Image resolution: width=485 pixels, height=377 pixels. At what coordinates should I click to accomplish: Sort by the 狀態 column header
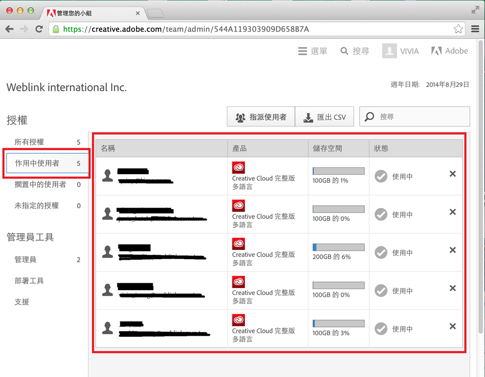415,148
